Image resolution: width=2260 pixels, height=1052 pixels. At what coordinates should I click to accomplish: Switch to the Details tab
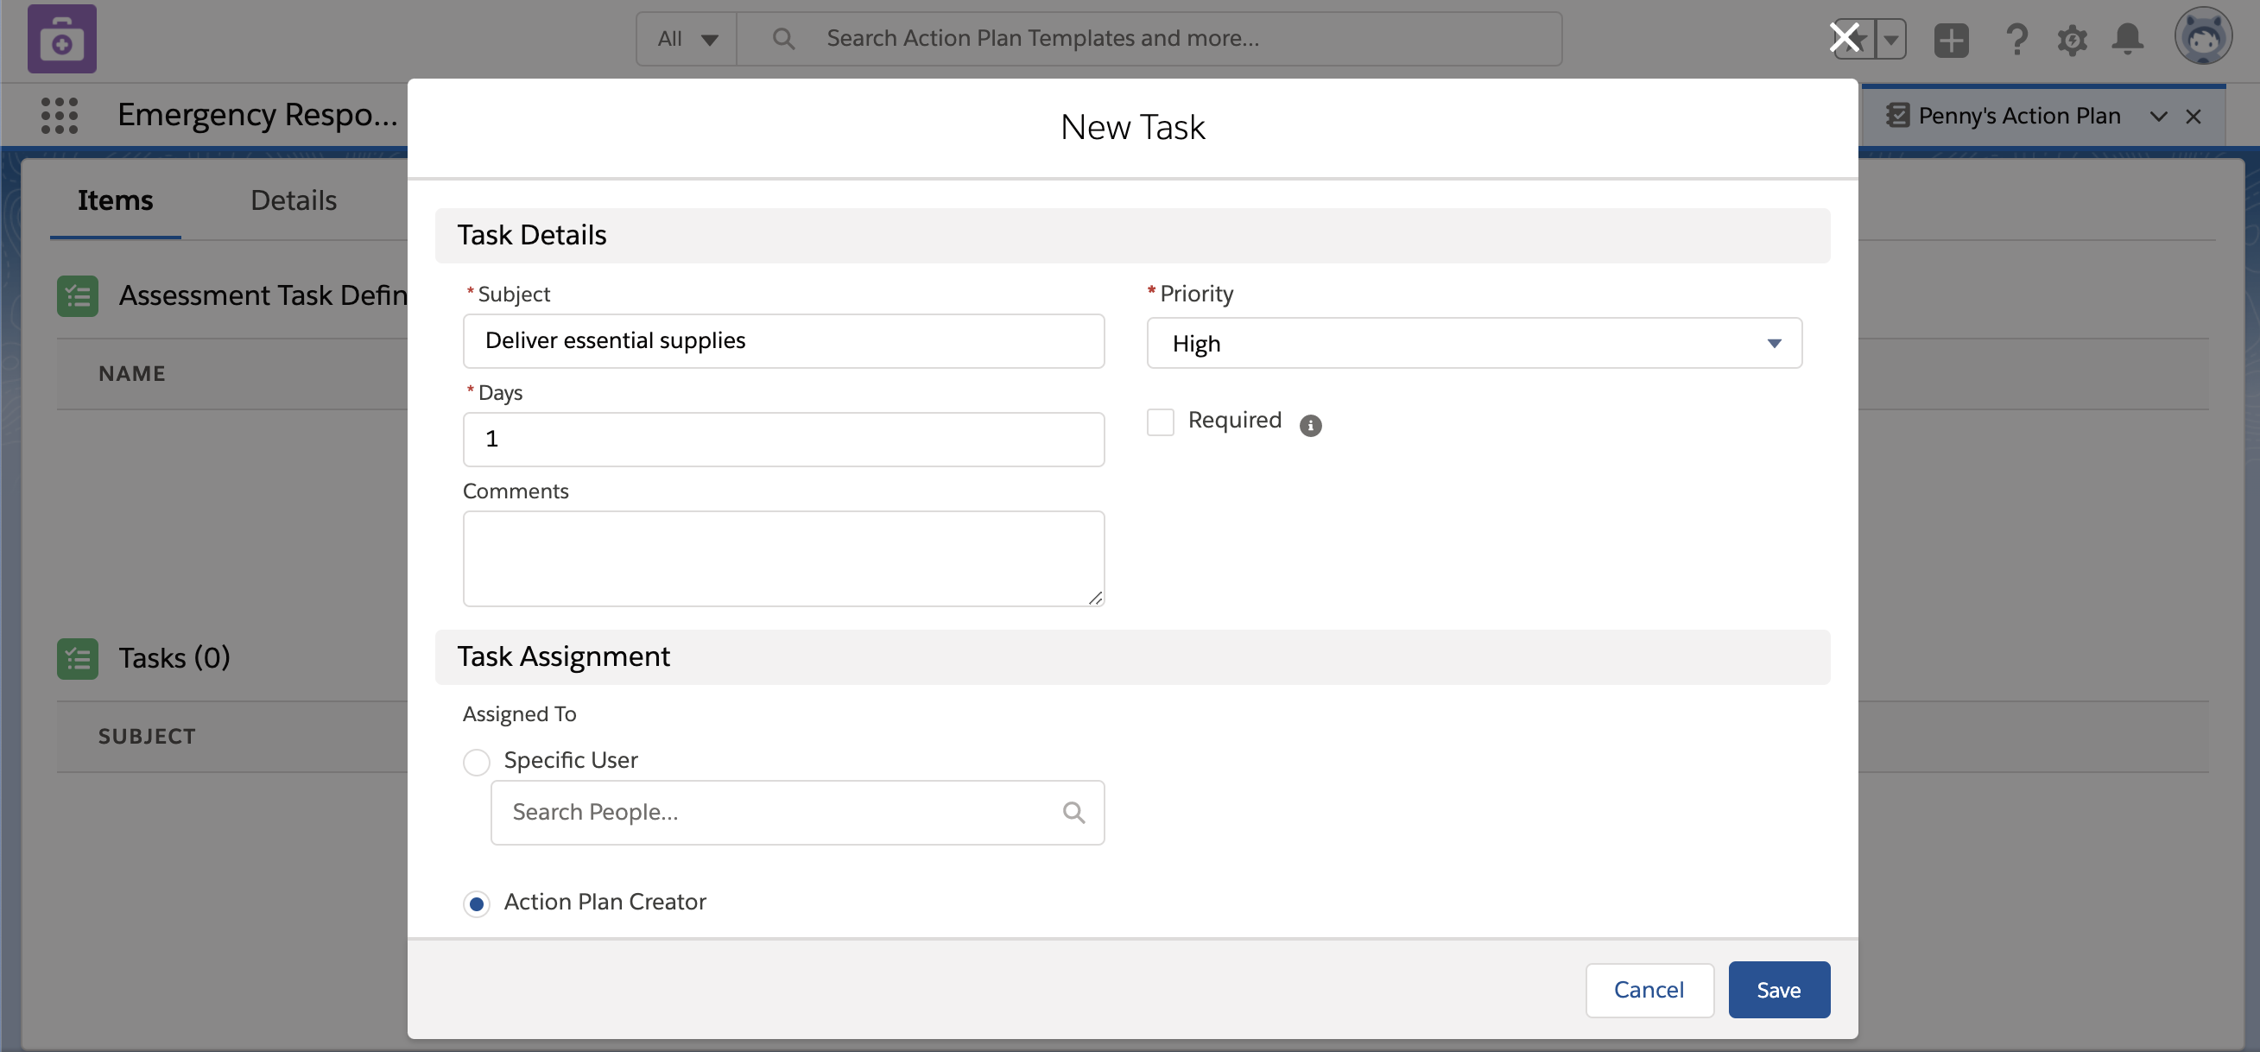tap(293, 200)
